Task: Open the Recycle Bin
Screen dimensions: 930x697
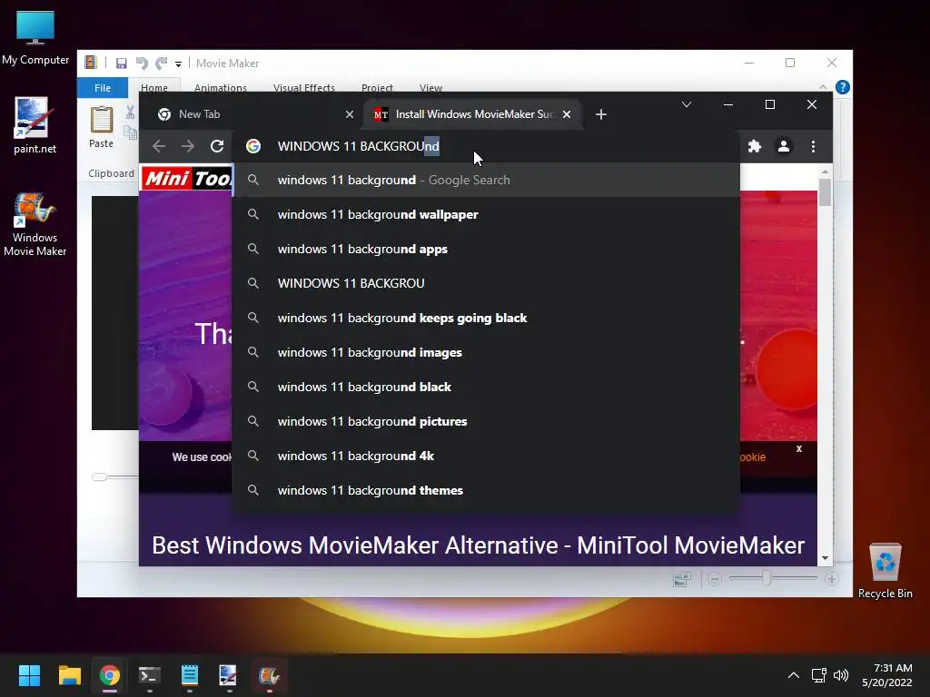Action: pos(885,572)
